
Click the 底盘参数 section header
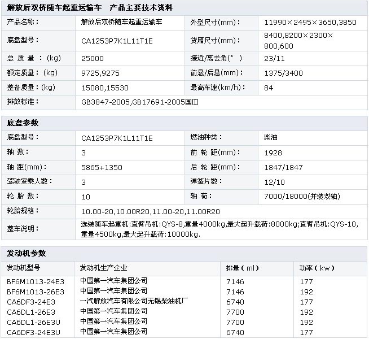point(23,122)
